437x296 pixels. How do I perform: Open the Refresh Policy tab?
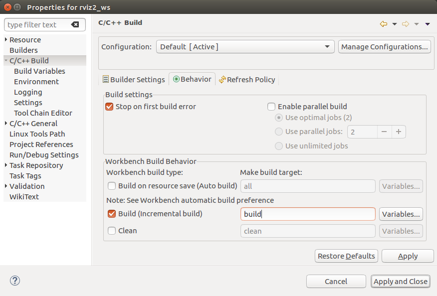point(247,80)
